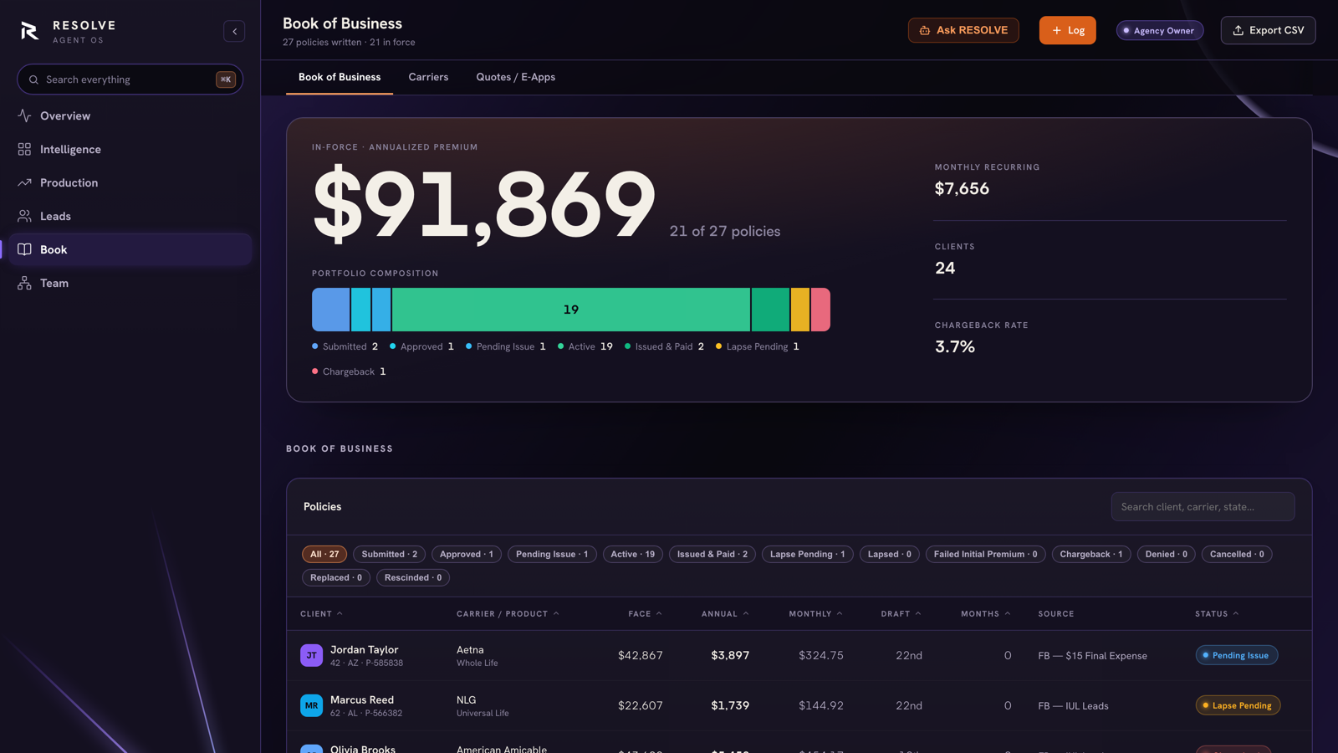Click the blue Submitted segment of composition bar
This screenshot has height=753, width=1338.
[330, 310]
